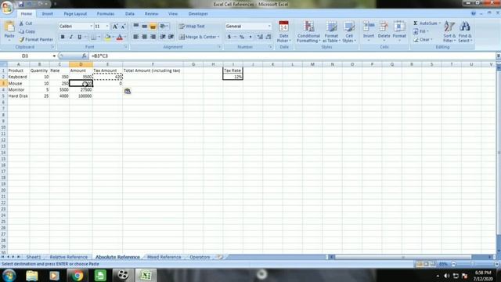Viewport: 501px width, 282px height.
Task: Decrease decimal places in Number group
Action: [269, 37]
